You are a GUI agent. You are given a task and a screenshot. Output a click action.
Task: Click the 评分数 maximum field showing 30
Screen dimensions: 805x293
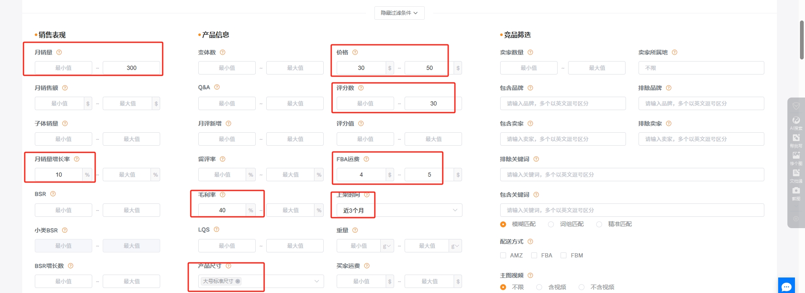[433, 103]
